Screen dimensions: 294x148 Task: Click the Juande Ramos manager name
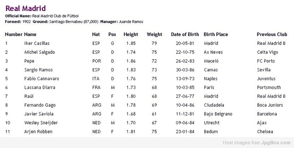pyautogui.click(x=131, y=22)
